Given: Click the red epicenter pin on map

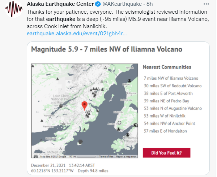Looking at the screenshot, I should 84,105.
